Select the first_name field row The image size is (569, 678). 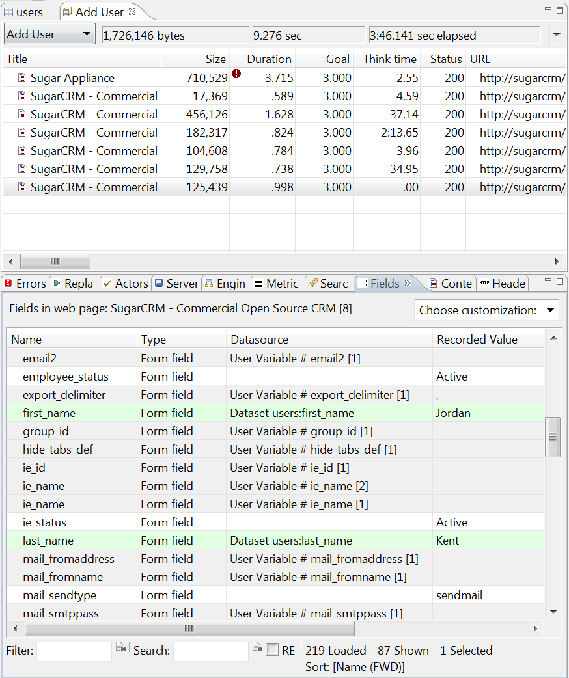coord(275,413)
